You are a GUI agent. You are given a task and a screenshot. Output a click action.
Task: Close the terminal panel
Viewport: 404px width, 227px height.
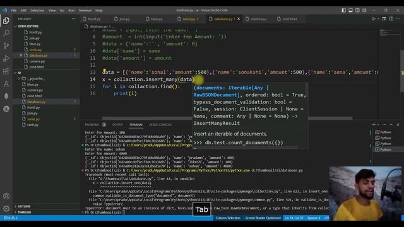click(x=398, y=125)
